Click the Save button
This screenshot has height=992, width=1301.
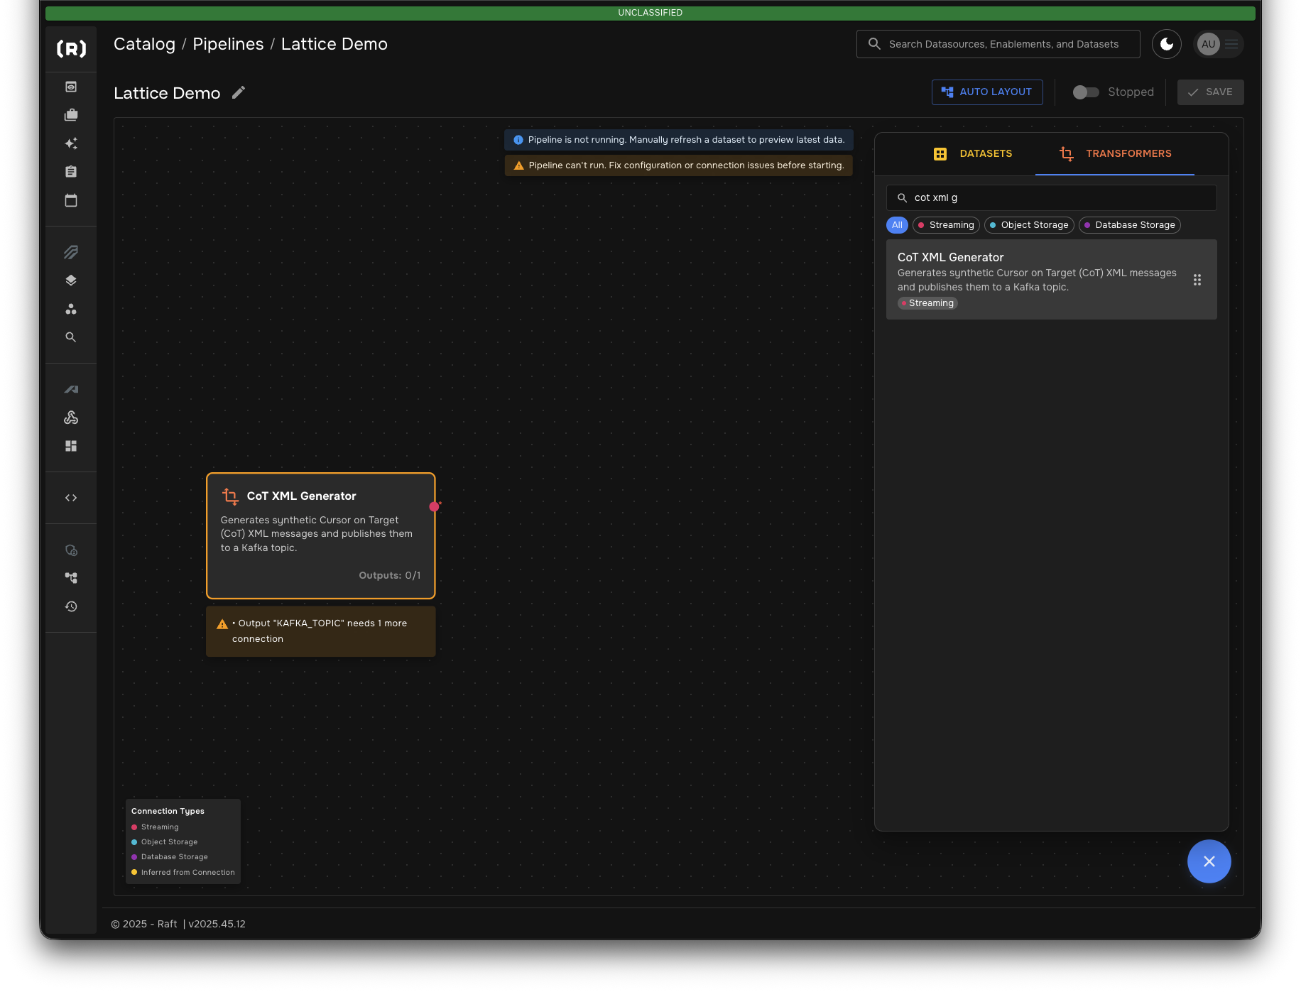point(1210,92)
